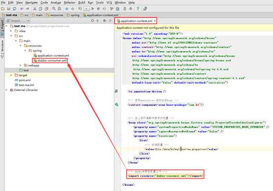Click the Make Project build icon

click(80, 9)
